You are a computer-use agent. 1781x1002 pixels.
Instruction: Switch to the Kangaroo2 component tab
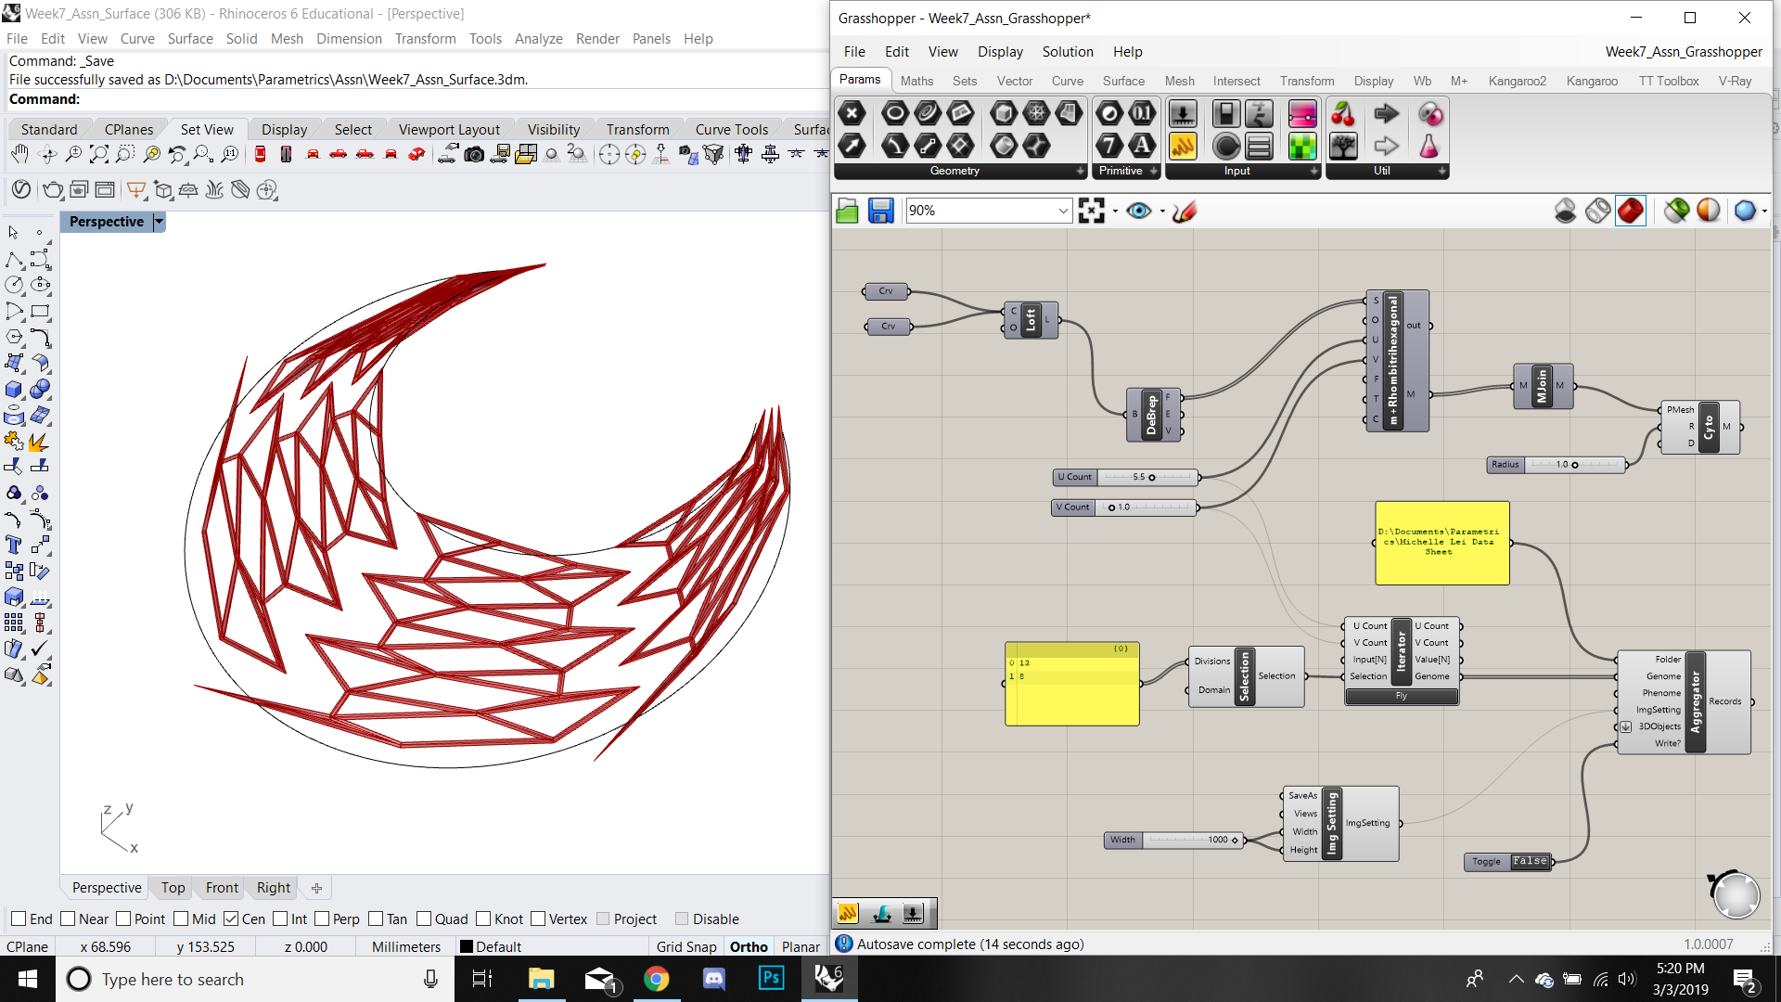1517,81
